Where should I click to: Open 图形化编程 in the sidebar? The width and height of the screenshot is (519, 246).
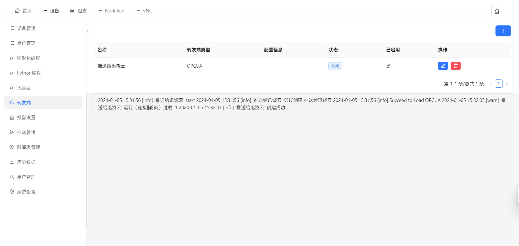coord(28,58)
